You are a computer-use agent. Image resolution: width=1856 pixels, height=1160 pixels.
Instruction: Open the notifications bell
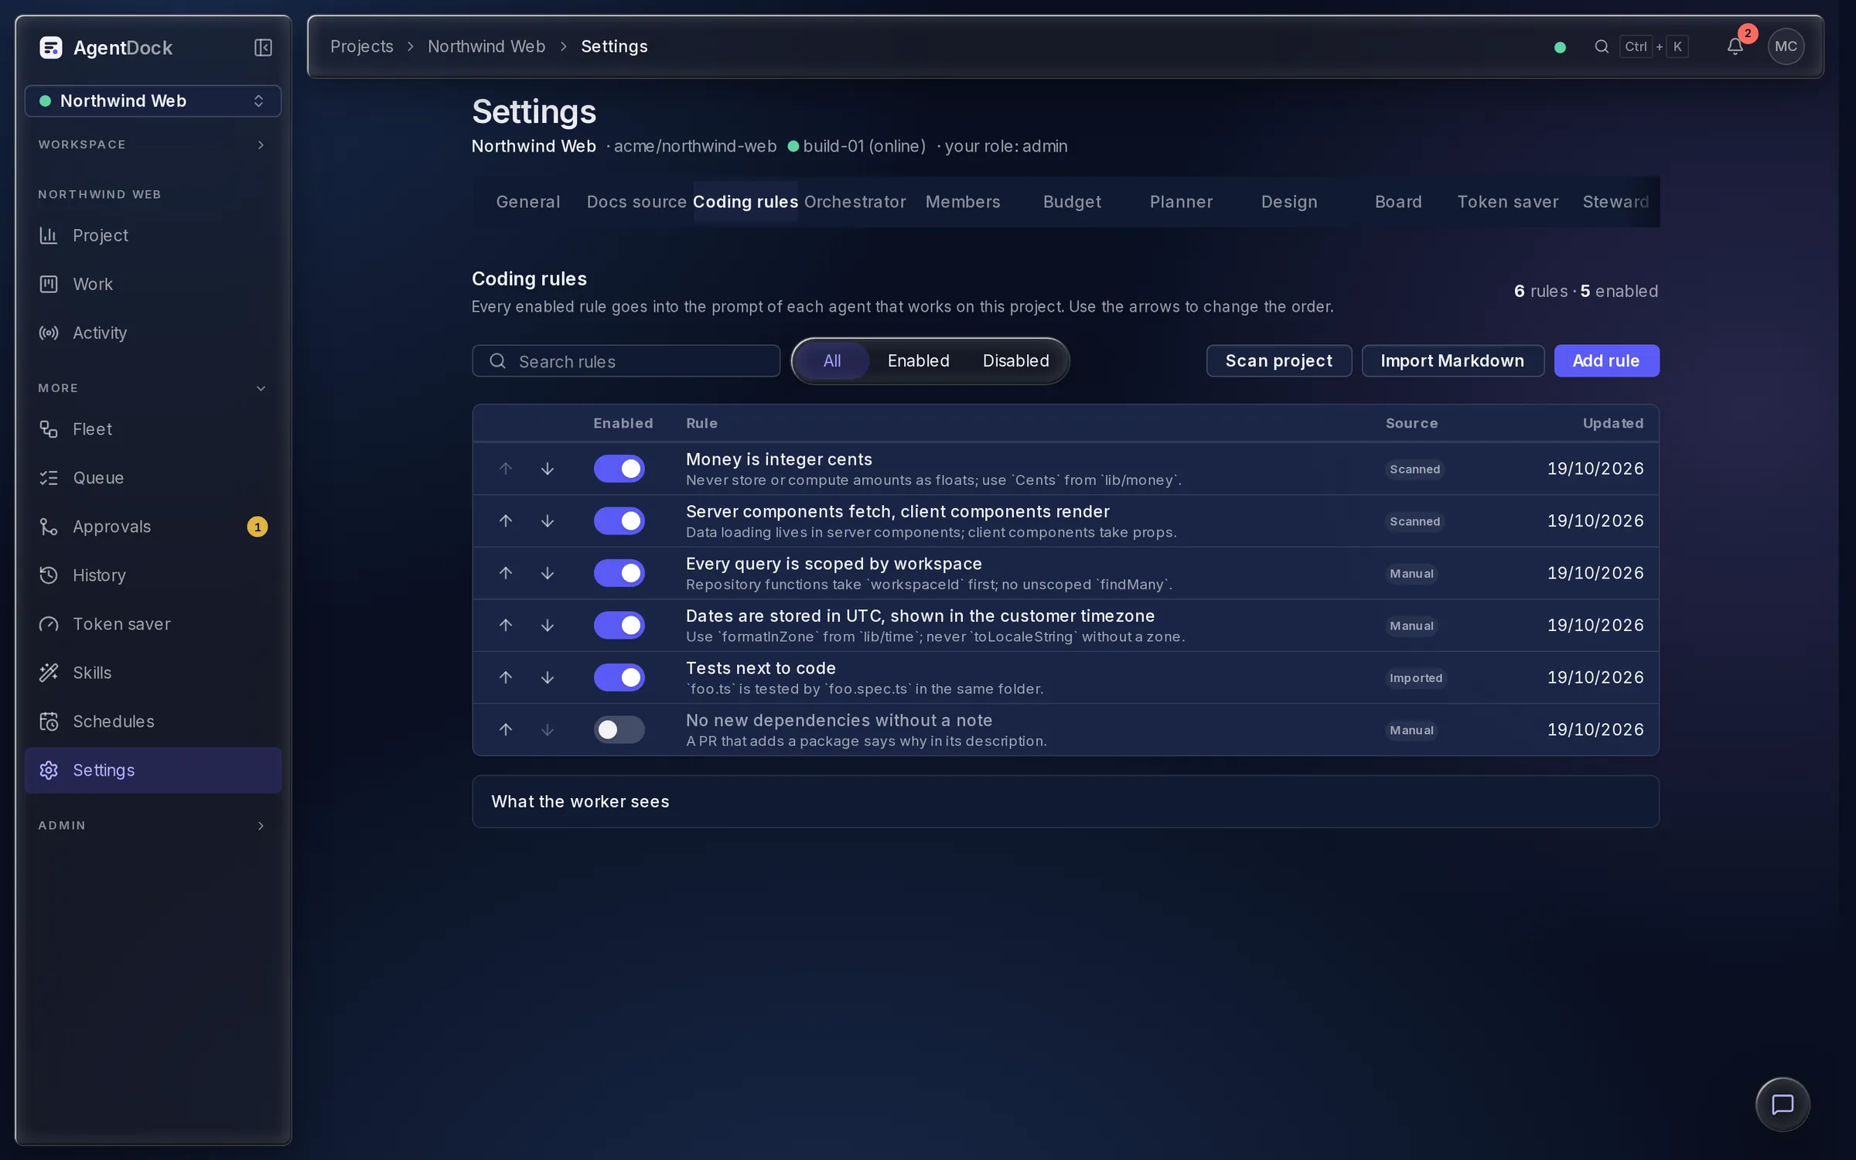(x=1735, y=46)
